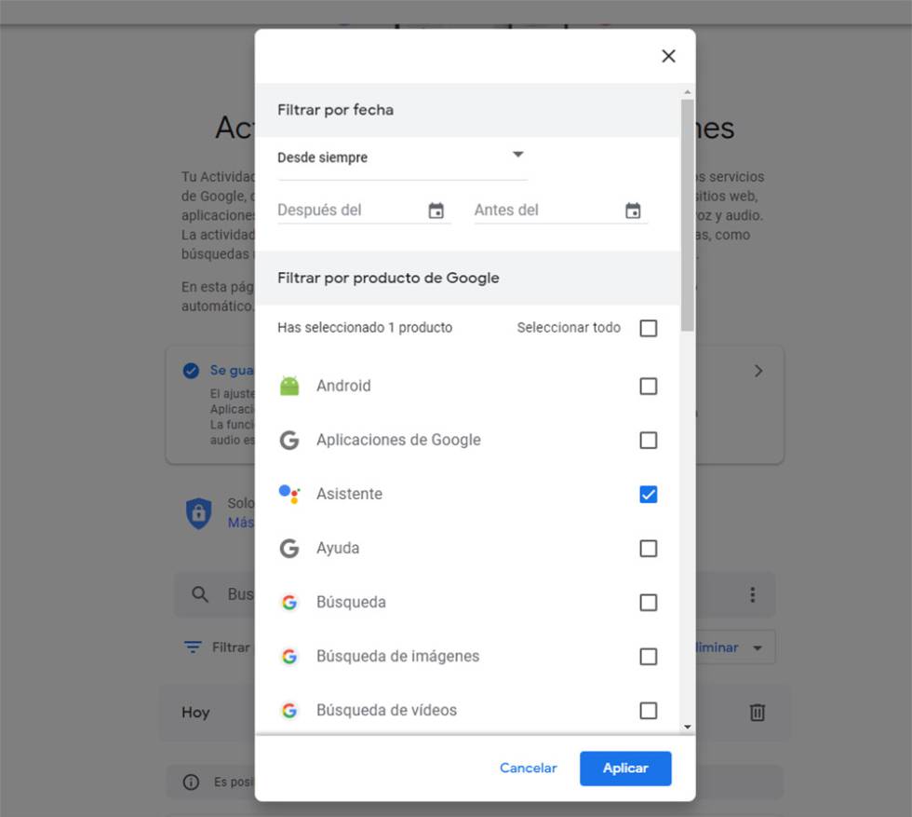Click the Google G icon beside Búsqueda

tap(289, 602)
